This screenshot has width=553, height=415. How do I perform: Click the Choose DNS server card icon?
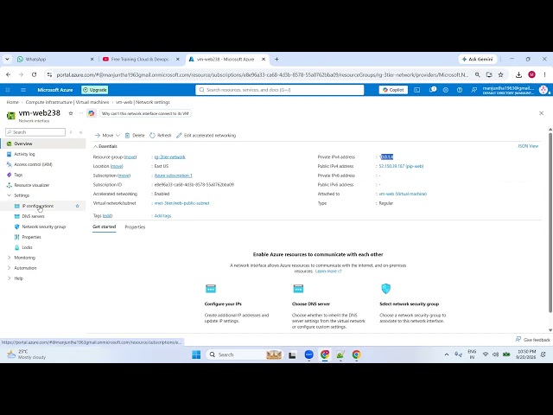click(x=298, y=289)
